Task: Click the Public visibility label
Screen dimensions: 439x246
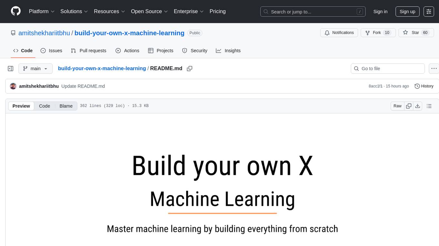Action: click(x=195, y=33)
